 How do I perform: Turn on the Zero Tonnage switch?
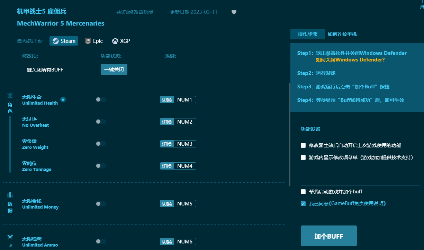pyautogui.click(x=101, y=166)
